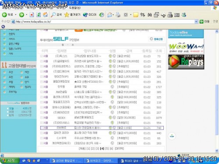Click the vertical scrollbar up arrow
The height and width of the screenshot is (164, 219).
coord(217,31)
